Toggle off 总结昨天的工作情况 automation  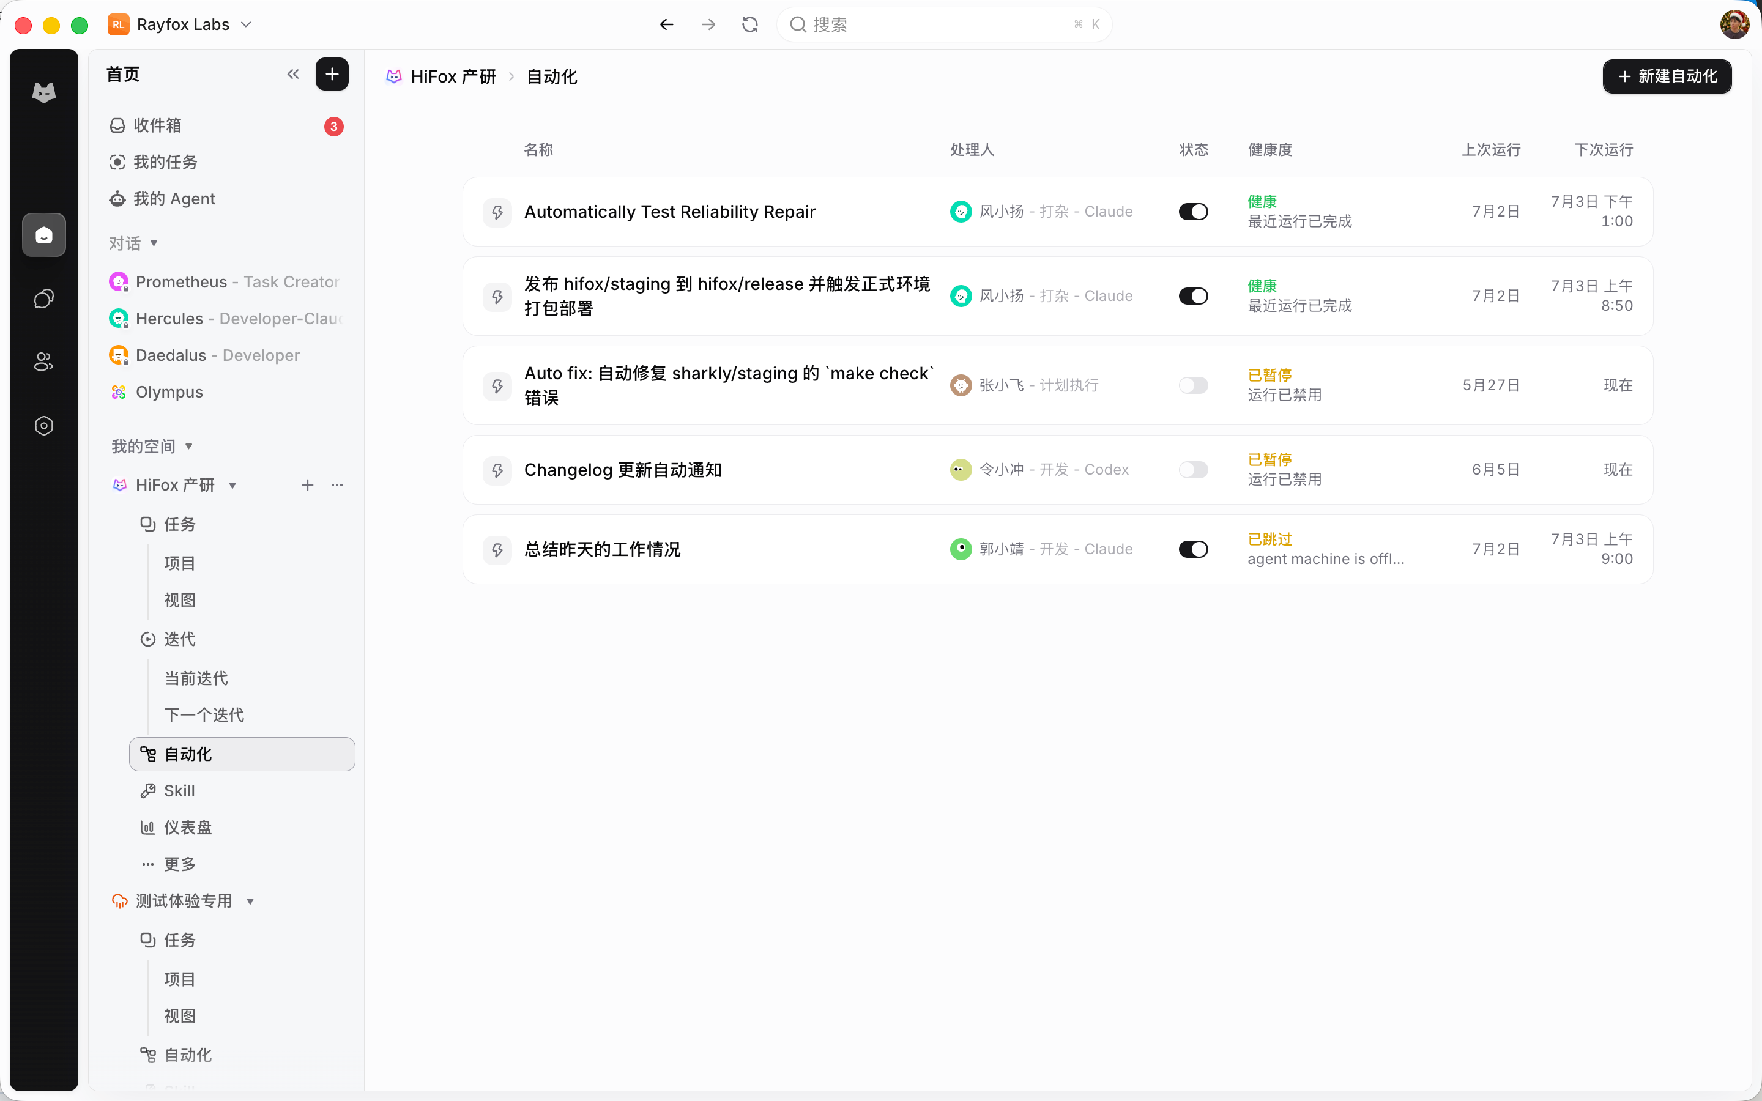point(1194,549)
